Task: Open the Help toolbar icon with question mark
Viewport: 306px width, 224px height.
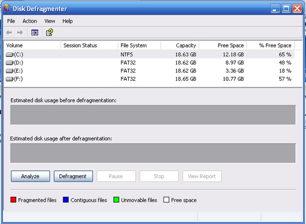Action: pyautogui.click(x=49, y=33)
